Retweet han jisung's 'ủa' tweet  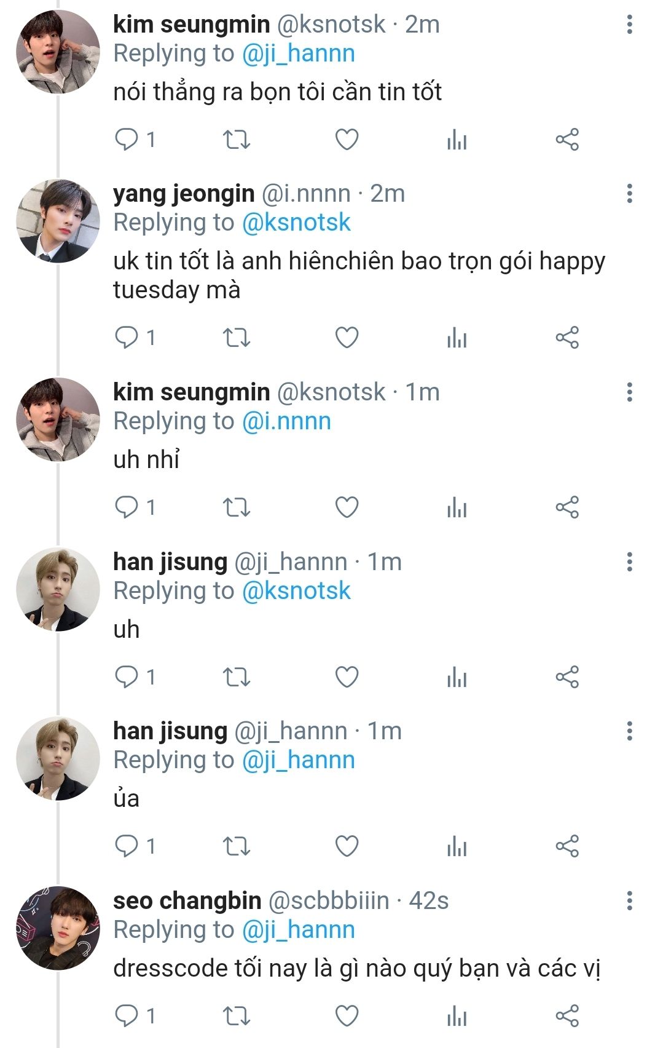(x=236, y=846)
